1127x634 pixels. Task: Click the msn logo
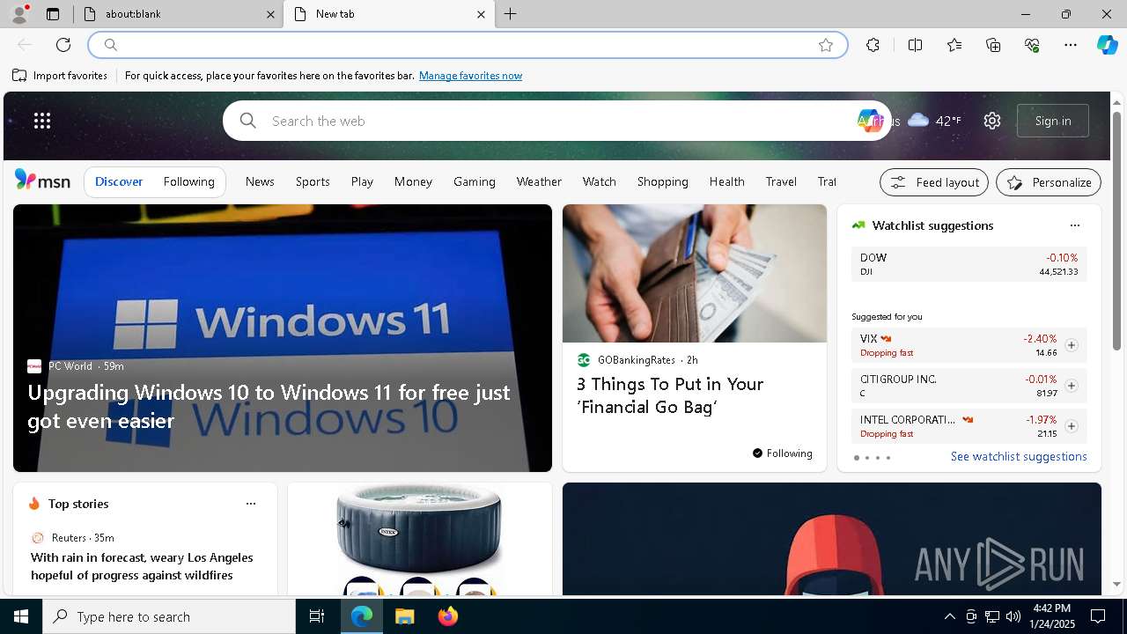pos(42,181)
